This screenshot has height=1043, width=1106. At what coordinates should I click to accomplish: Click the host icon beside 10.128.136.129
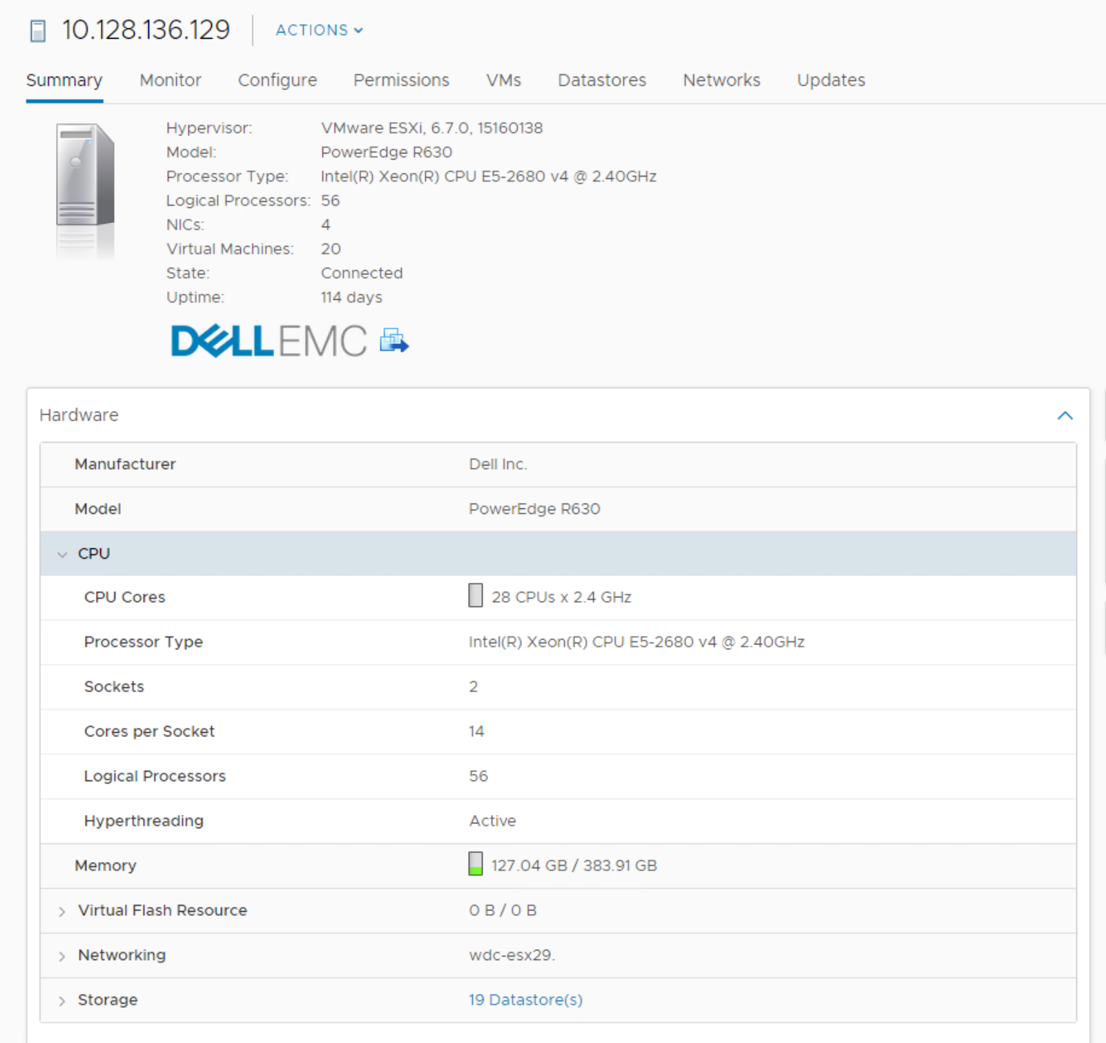click(38, 31)
